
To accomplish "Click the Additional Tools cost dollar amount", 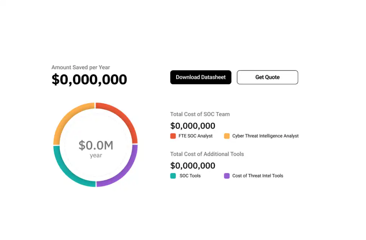I will pos(193,166).
